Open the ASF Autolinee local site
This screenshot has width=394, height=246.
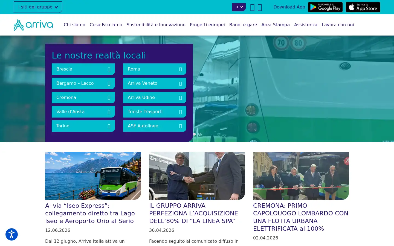click(155, 126)
